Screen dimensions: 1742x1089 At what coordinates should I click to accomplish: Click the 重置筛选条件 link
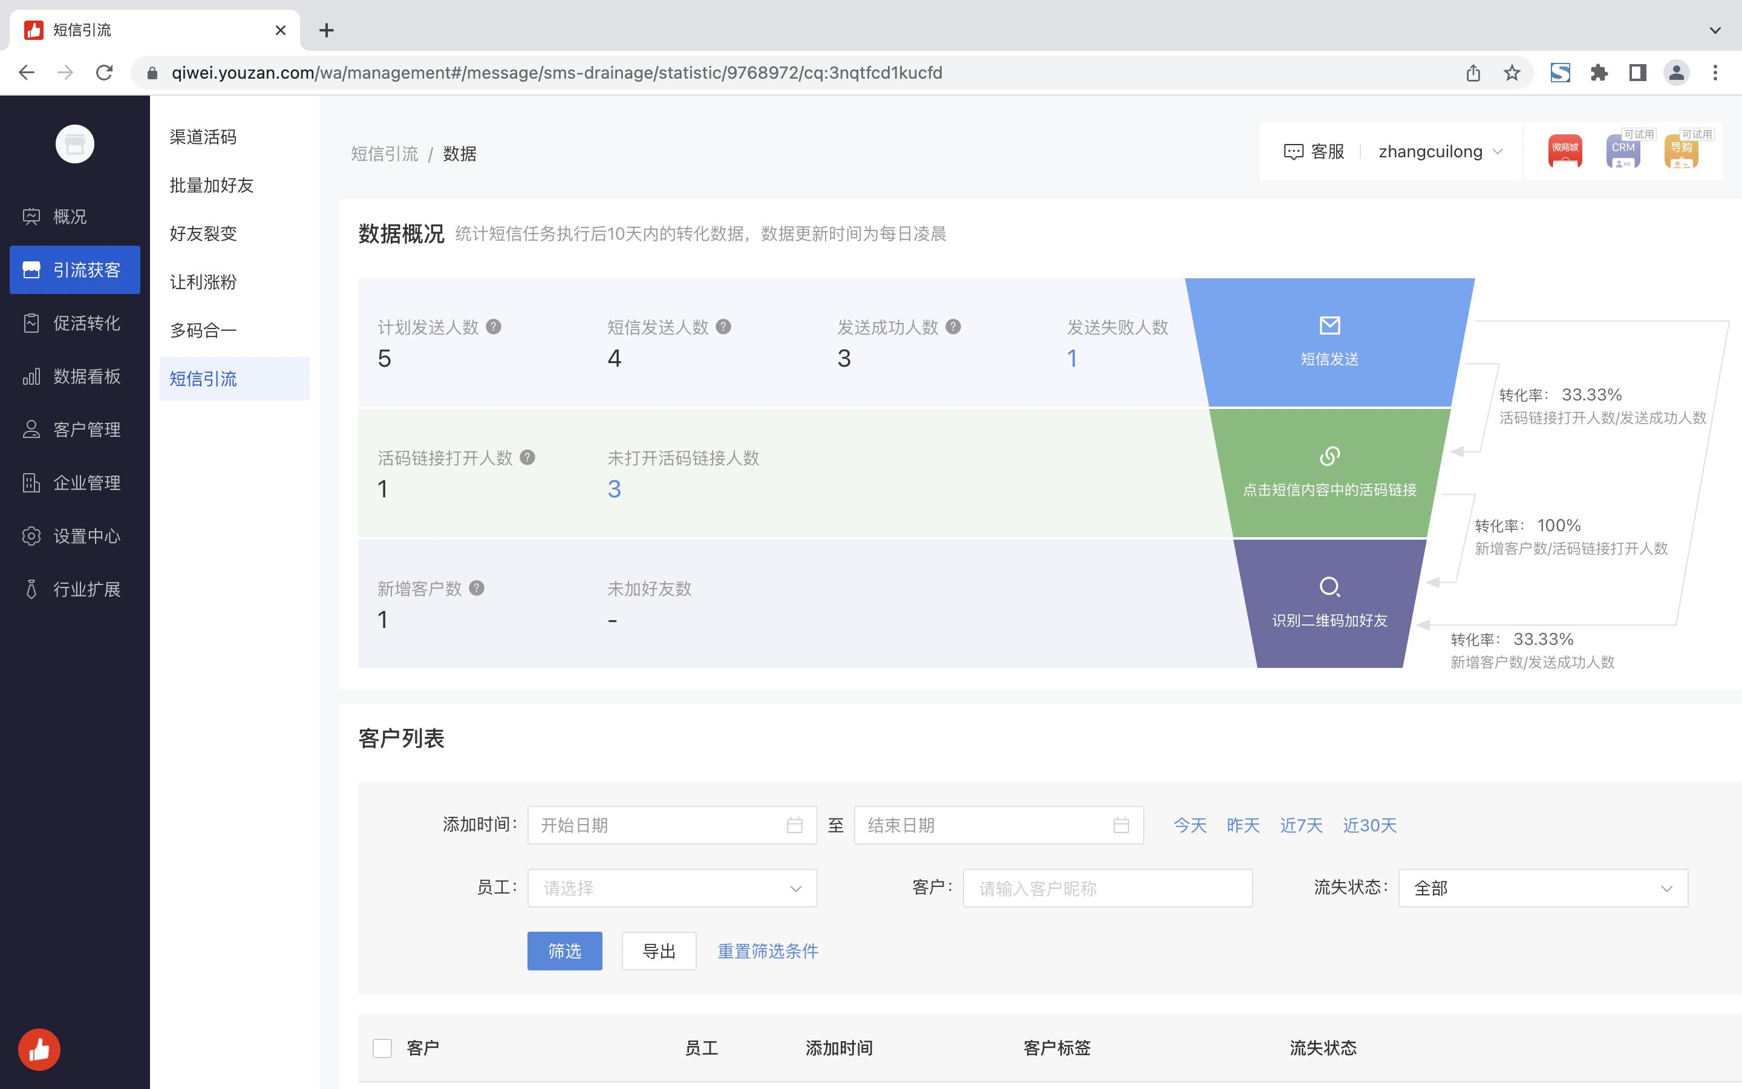pos(768,950)
